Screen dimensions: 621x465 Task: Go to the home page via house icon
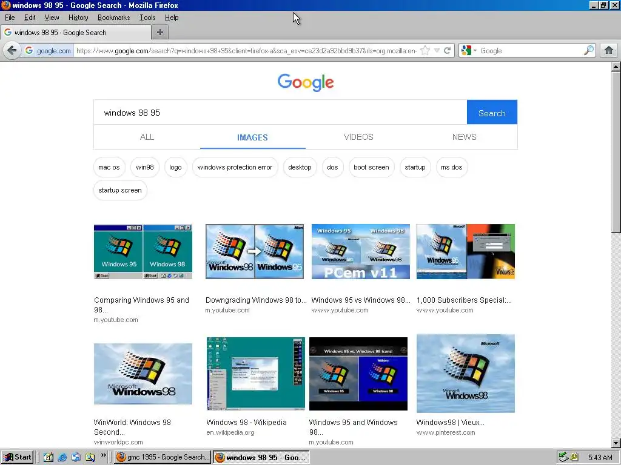[609, 51]
